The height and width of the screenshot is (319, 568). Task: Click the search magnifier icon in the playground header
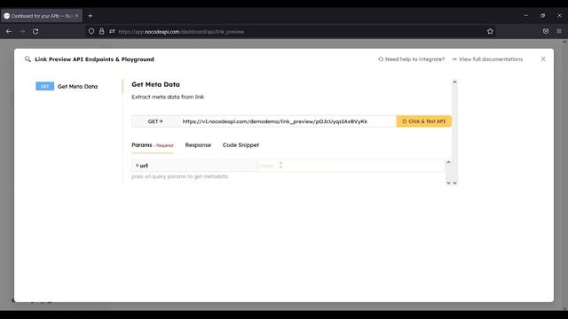[x=28, y=59]
